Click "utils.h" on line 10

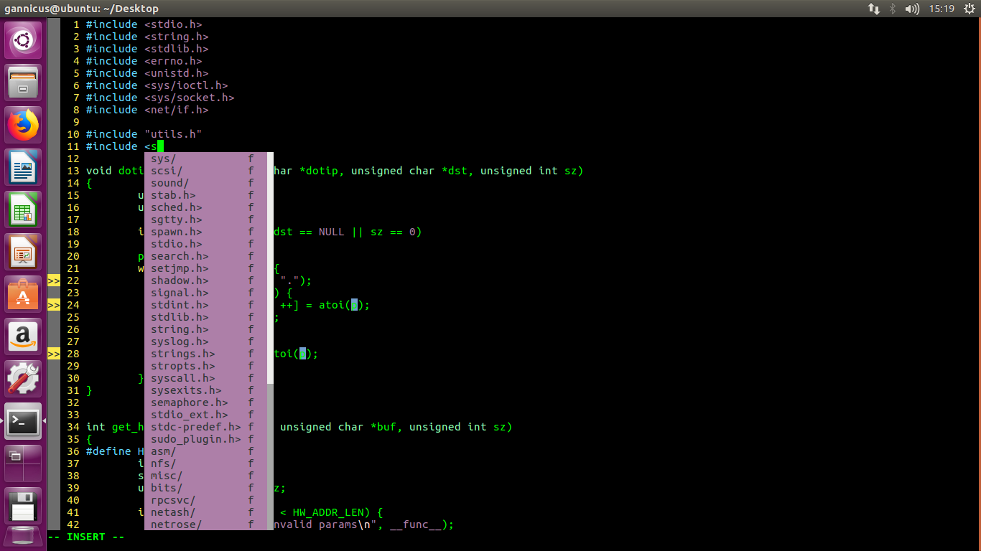tap(173, 134)
